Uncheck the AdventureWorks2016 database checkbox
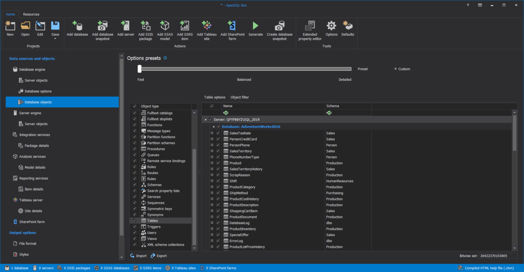The image size is (524, 272). [x=219, y=126]
